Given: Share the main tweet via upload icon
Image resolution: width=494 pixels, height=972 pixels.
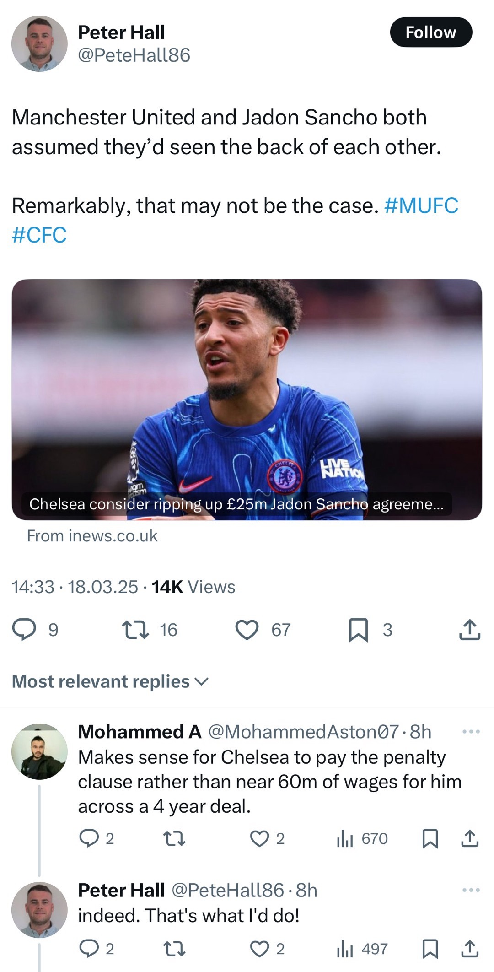Looking at the screenshot, I should point(469,629).
